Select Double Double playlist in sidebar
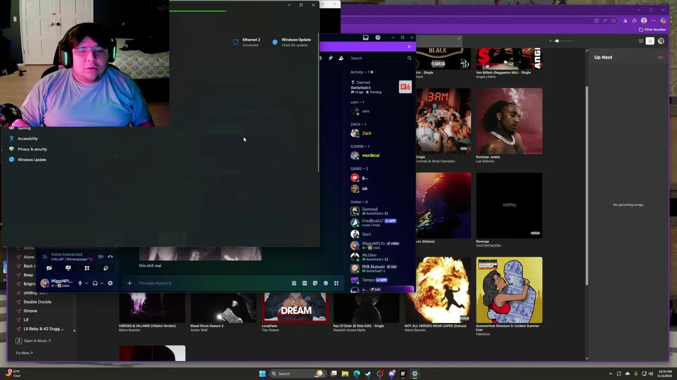Screen dimensions: 677x380 click(37, 302)
